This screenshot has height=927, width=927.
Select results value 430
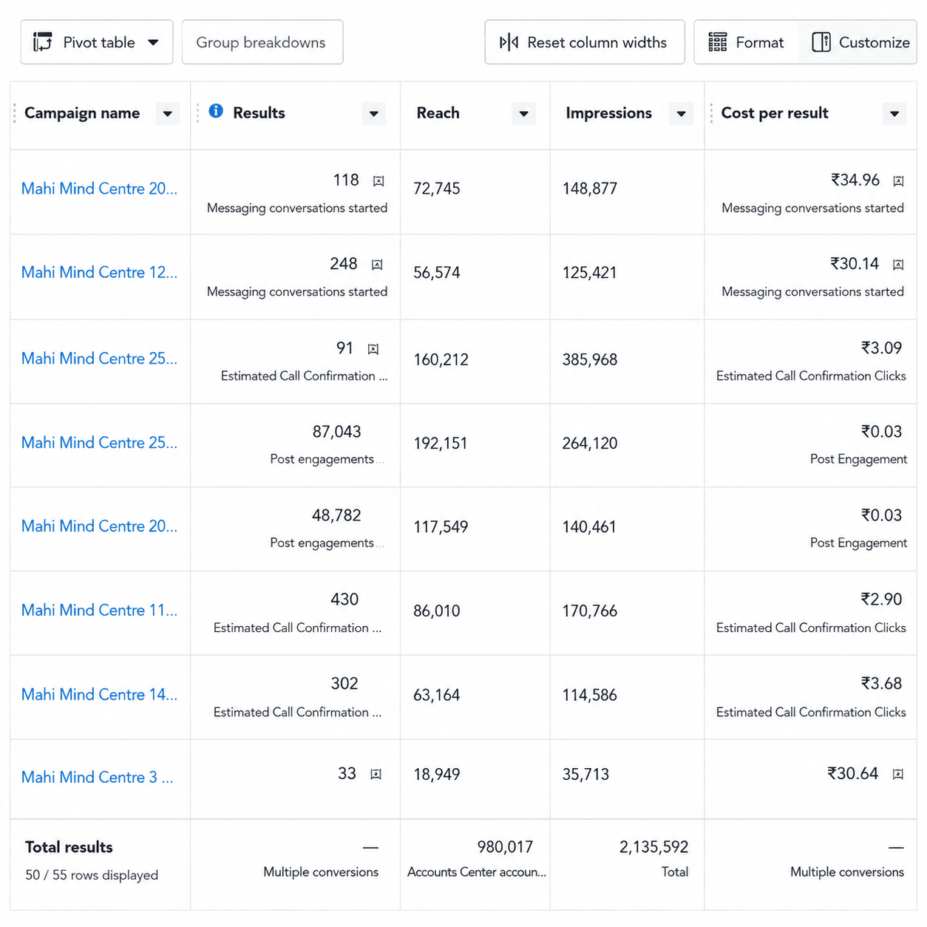coord(344,599)
